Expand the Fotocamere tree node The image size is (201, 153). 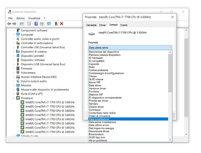click(x=14, y=73)
